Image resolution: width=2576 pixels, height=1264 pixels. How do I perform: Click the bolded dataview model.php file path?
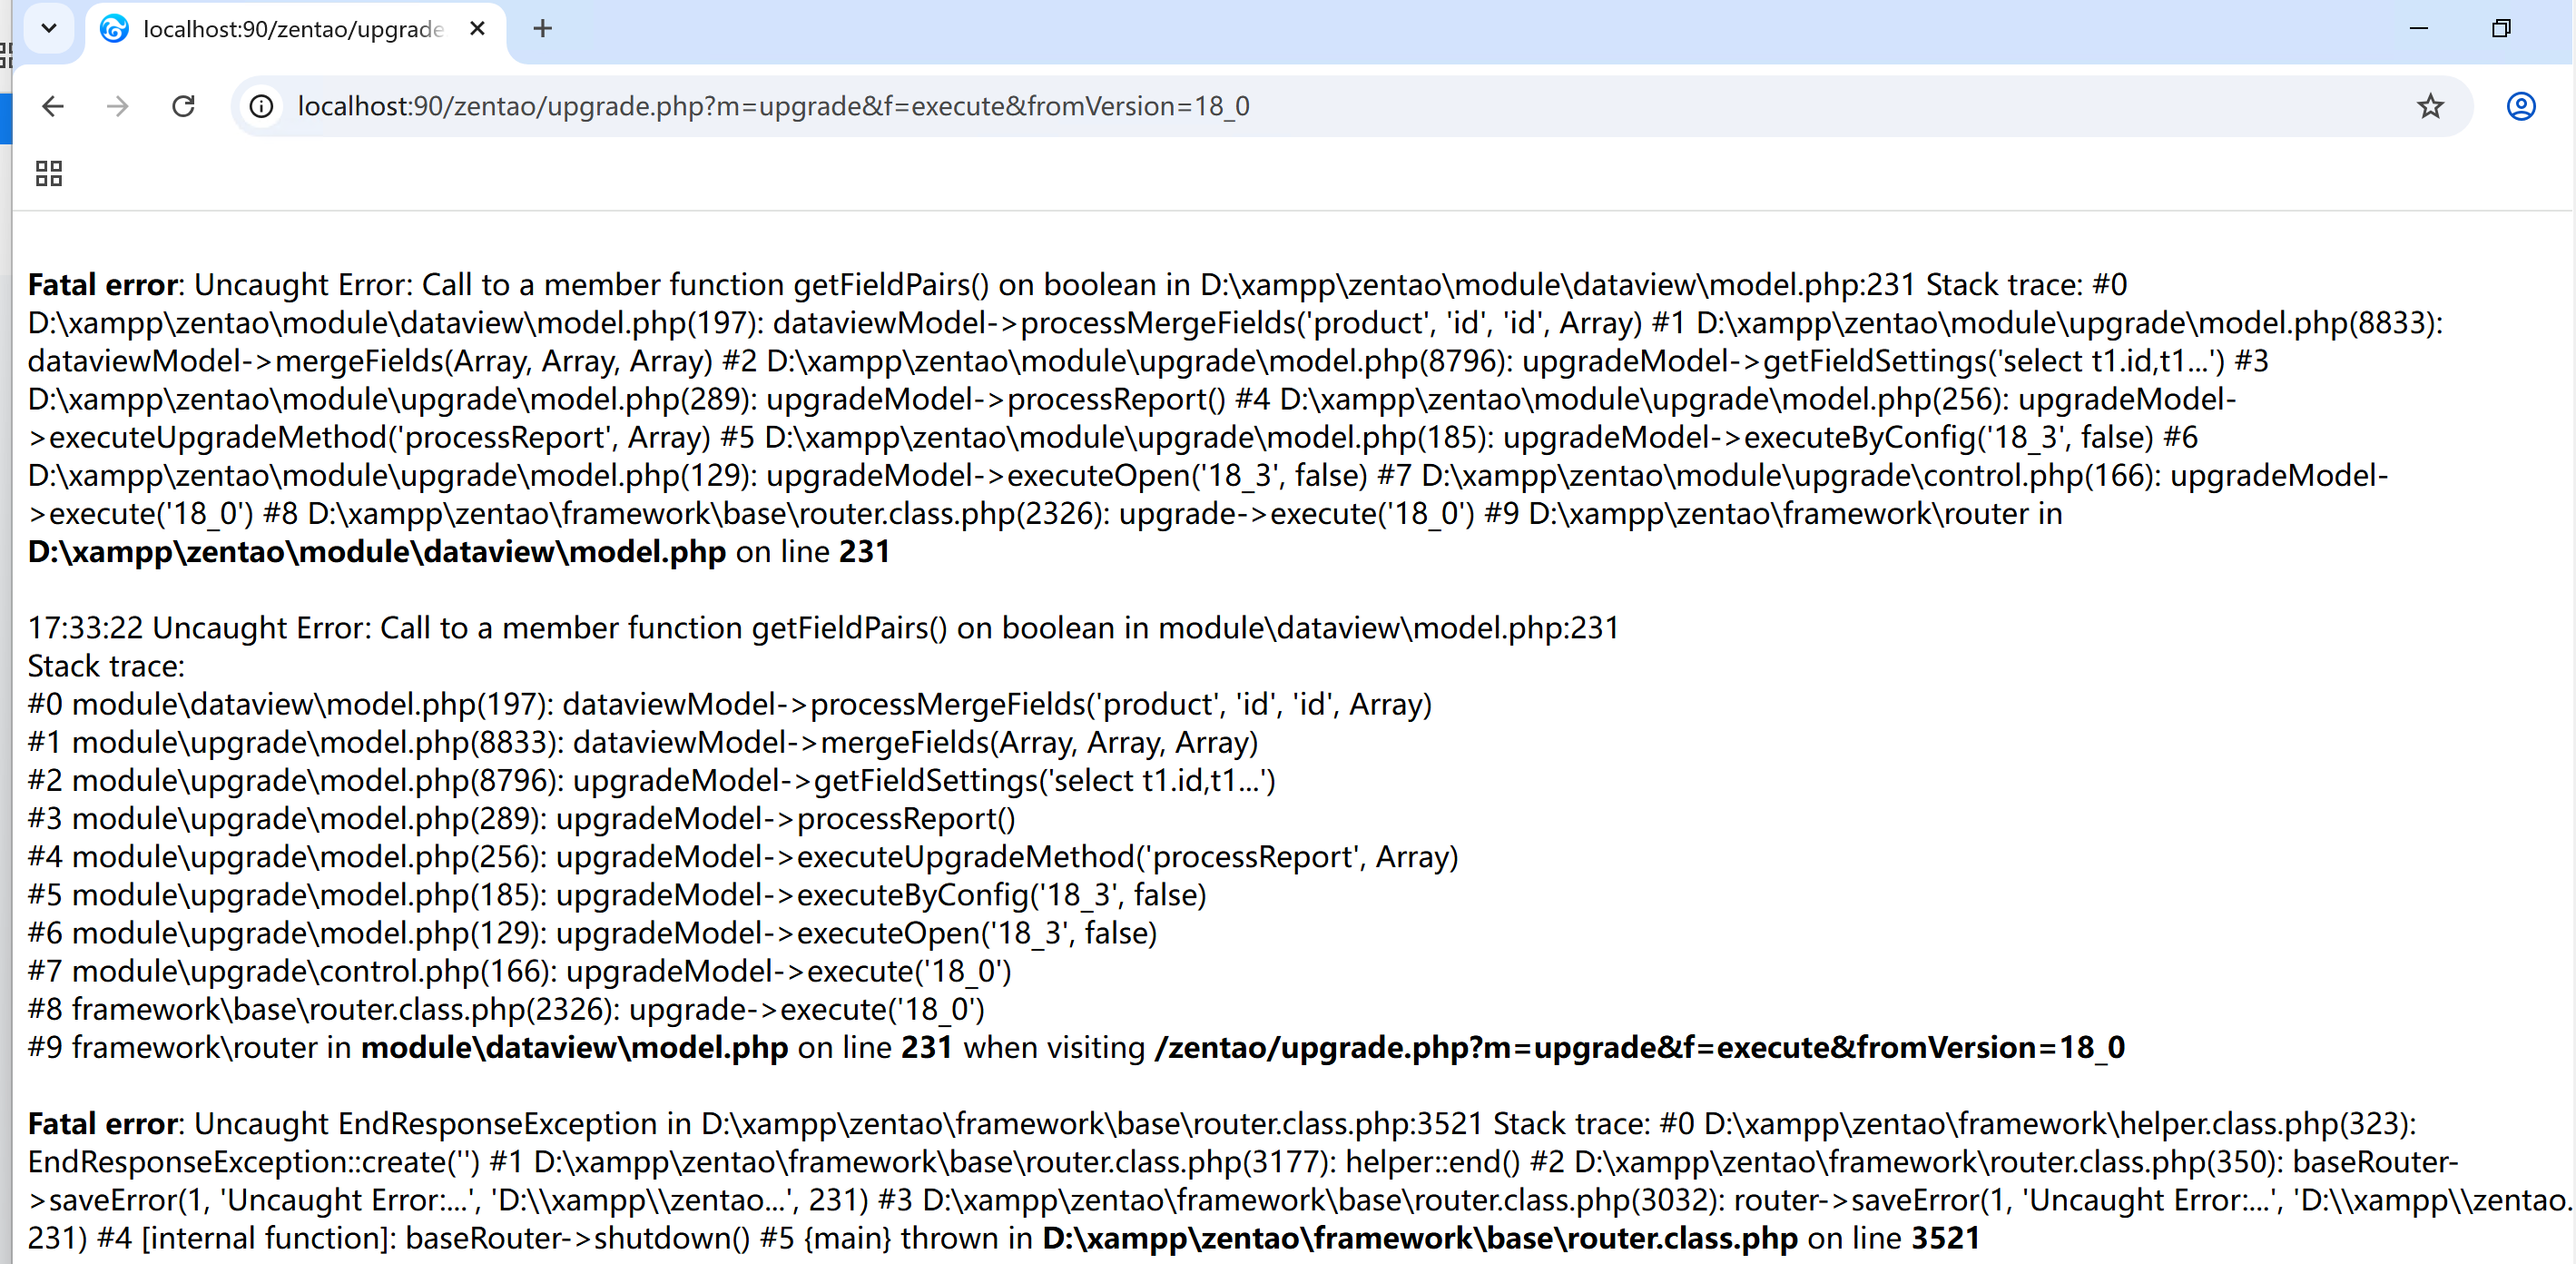click(375, 551)
